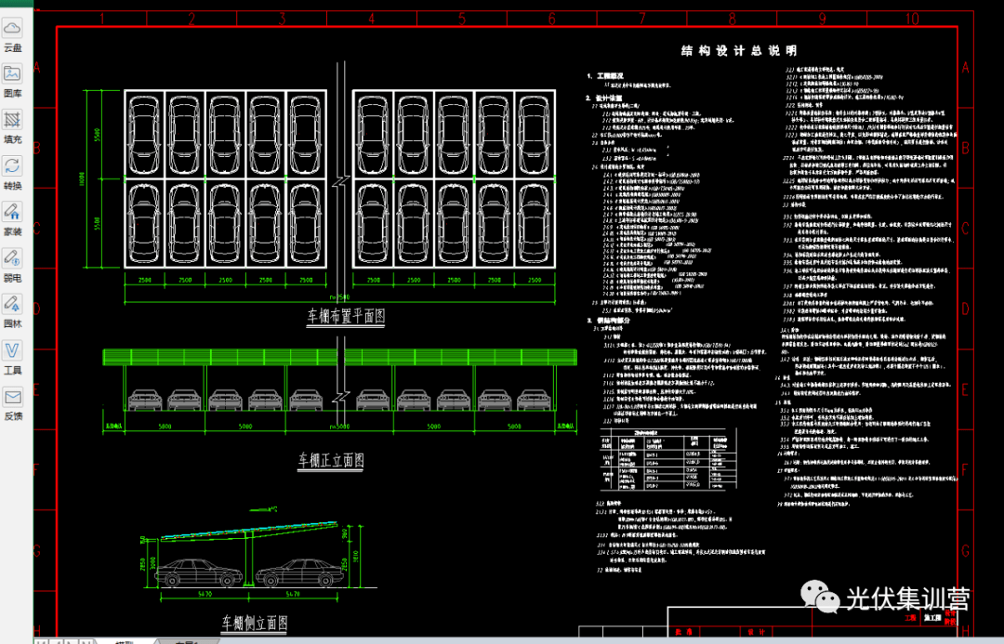Click the WeChat logo in watermark

click(819, 597)
